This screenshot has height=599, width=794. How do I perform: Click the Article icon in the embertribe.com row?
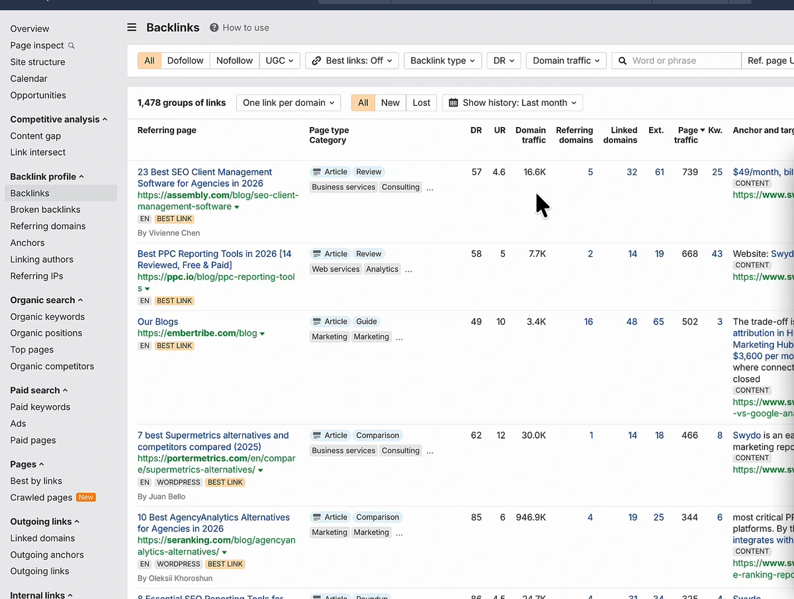pyautogui.click(x=316, y=321)
